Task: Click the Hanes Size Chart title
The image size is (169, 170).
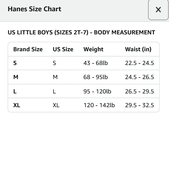Action: 34,9
